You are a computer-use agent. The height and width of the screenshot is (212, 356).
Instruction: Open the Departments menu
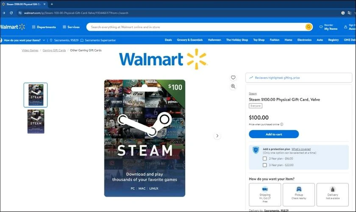pos(44,27)
